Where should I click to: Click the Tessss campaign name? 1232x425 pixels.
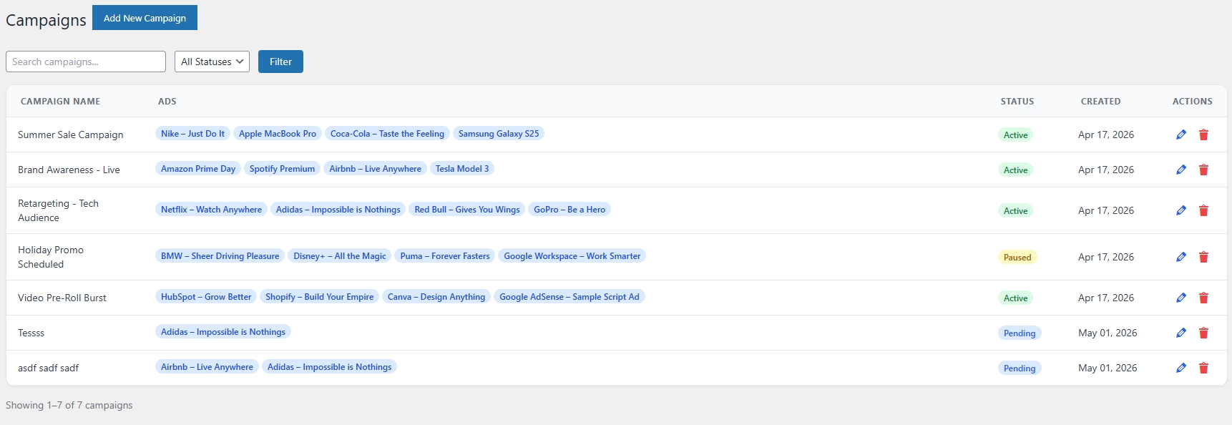click(x=31, y=333)
